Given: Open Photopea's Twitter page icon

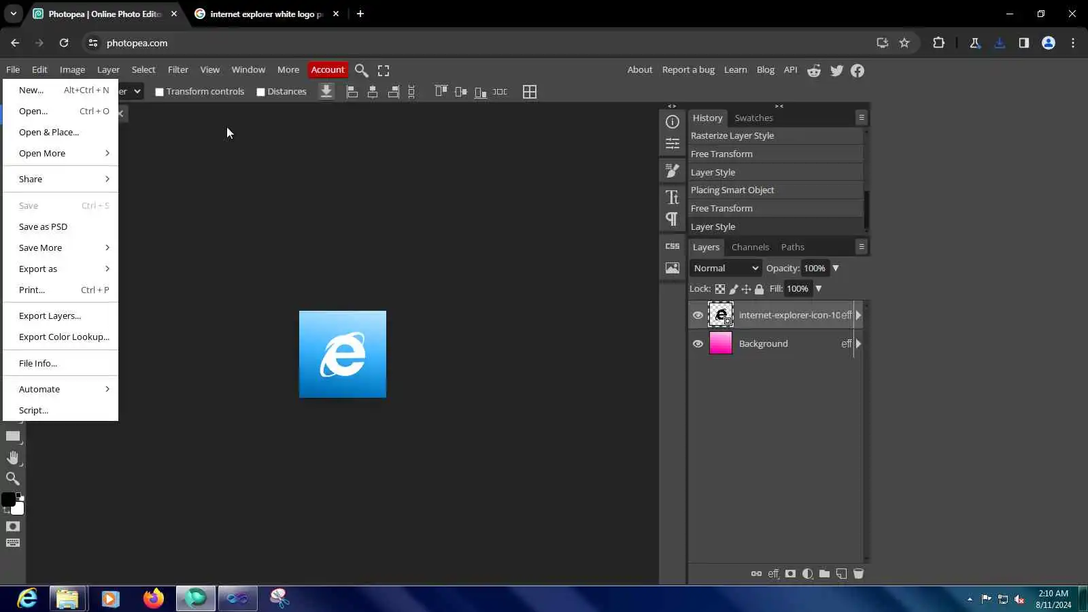Looking at the screenshot, I should (836, 71).
